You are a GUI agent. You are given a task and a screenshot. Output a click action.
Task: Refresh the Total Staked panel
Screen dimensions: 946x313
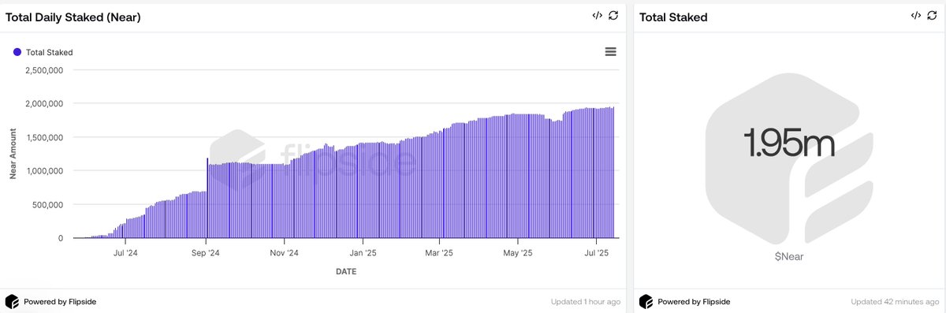click(x=931, y=16)
